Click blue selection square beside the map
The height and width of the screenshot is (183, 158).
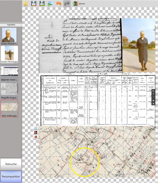36,128
